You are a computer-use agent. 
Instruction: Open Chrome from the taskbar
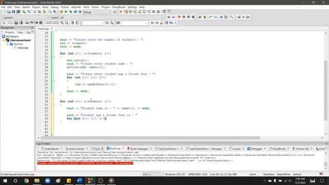tap(26, 180)
